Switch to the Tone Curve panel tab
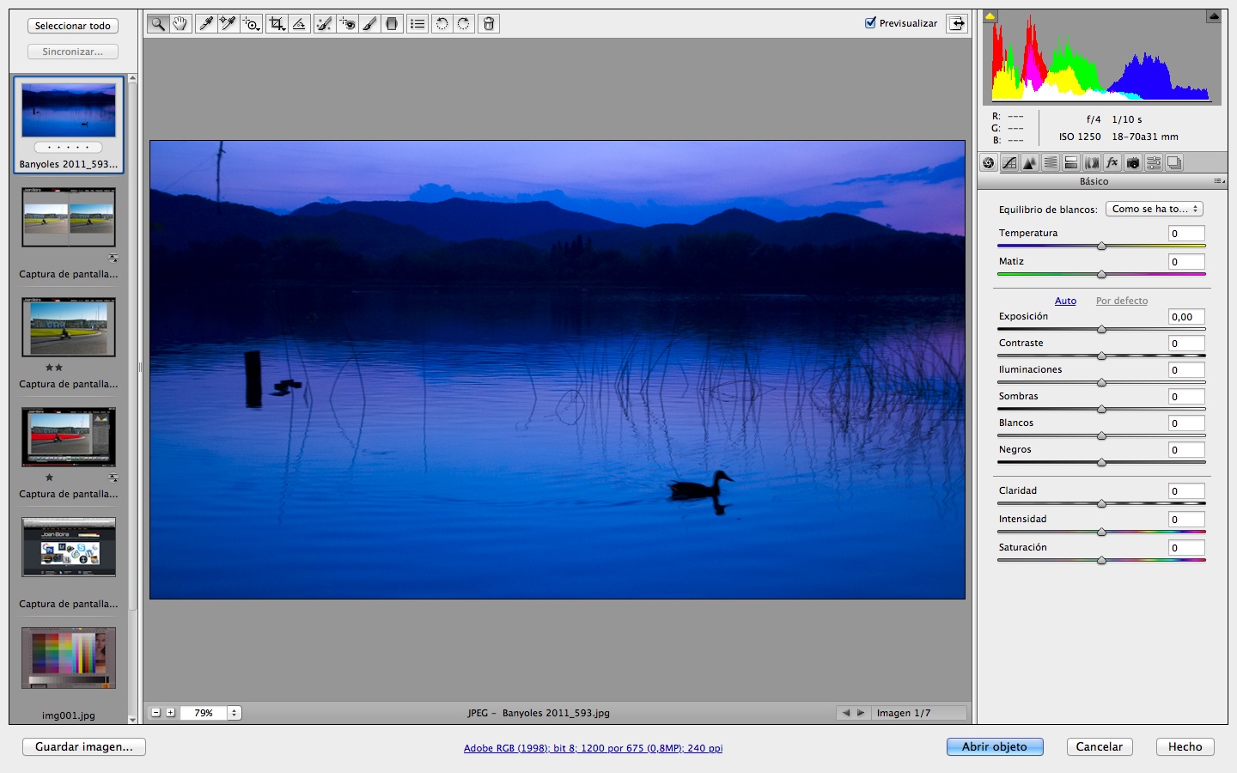 pos(1009,163)
